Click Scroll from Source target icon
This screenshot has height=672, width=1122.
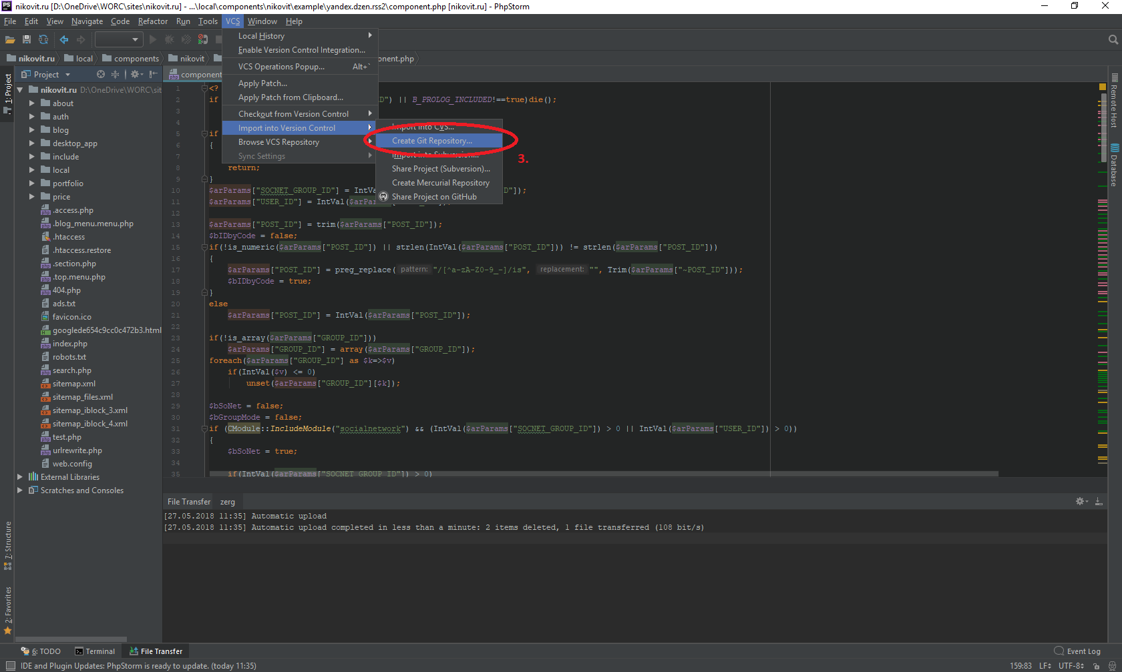point(101,74)
